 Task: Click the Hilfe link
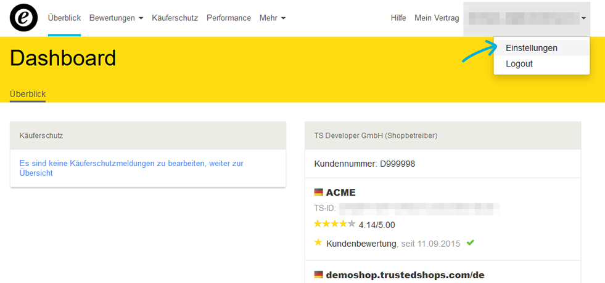point(398,18)
